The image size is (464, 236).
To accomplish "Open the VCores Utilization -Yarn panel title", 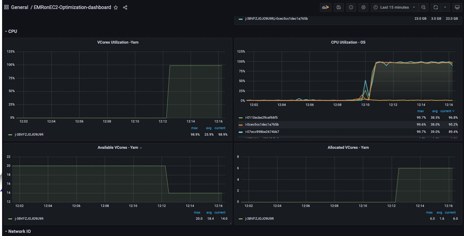I will coord(118,42).
